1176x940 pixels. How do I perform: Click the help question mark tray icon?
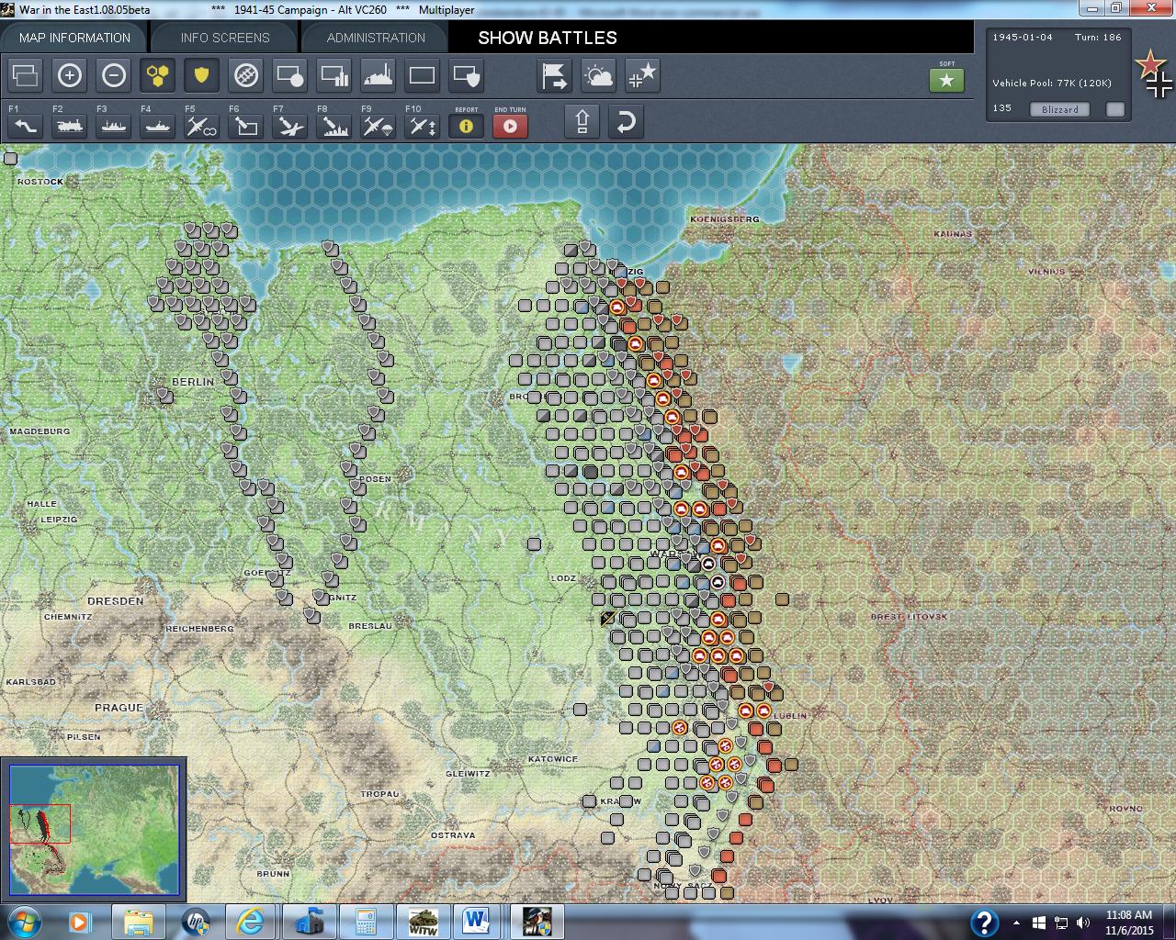point(985,923)
